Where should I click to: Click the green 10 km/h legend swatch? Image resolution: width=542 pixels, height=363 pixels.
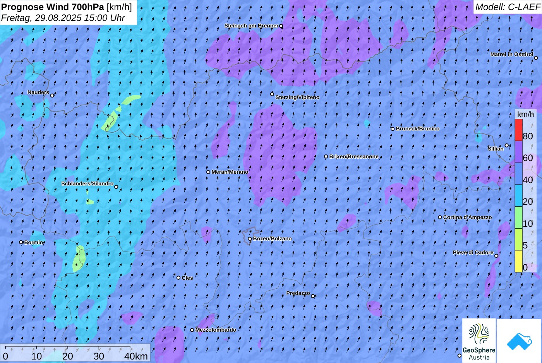point(518,218)
